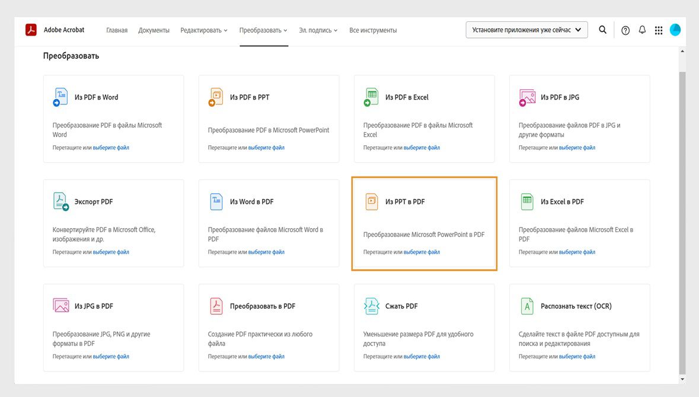The height and width of the screenshot is (397, 699).
Task: Open the Все инструменты menu item
Action: pos(373,30)
